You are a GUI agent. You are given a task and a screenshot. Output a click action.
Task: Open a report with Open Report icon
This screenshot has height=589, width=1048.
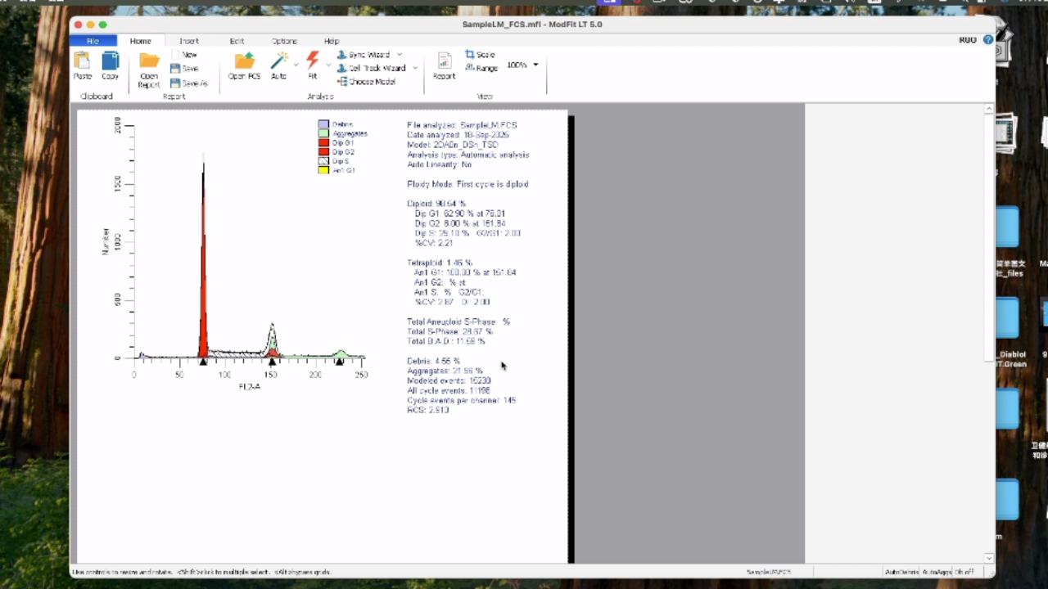click(149, 61)
